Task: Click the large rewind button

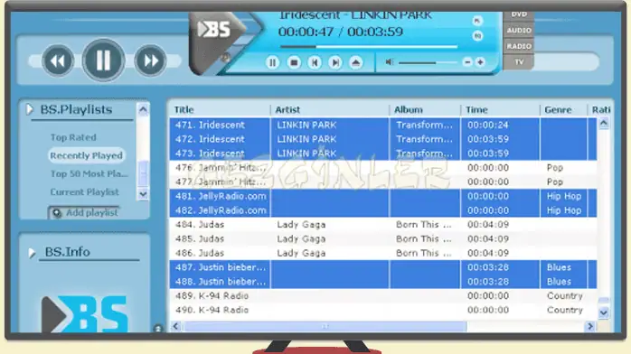Action: pos(58,61)
